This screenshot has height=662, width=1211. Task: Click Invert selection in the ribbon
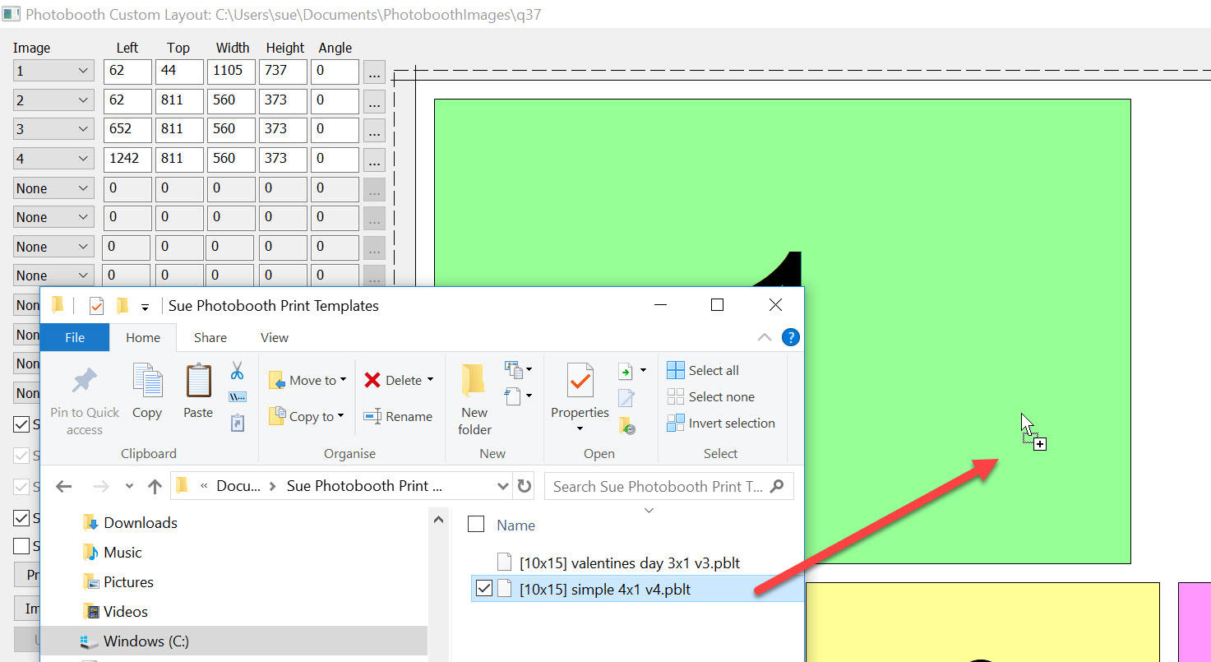pos(721,423)
